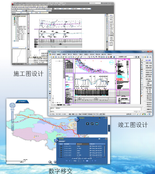Select the hand pan tool on the map
This screenshot has width=155, height=174.
[x=12, y=125]
